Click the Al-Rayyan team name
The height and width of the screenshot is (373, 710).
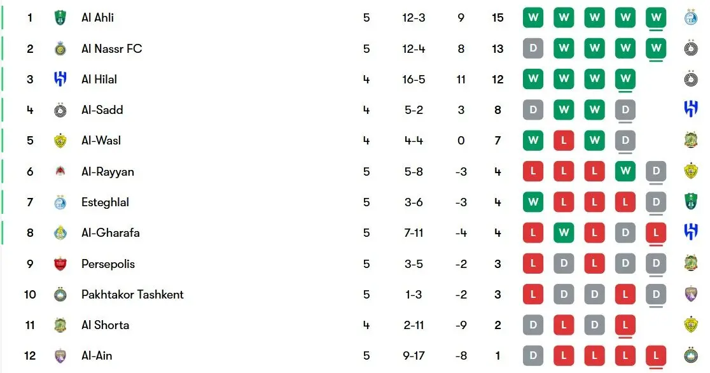pyautogui.click(x=108, y=172)
